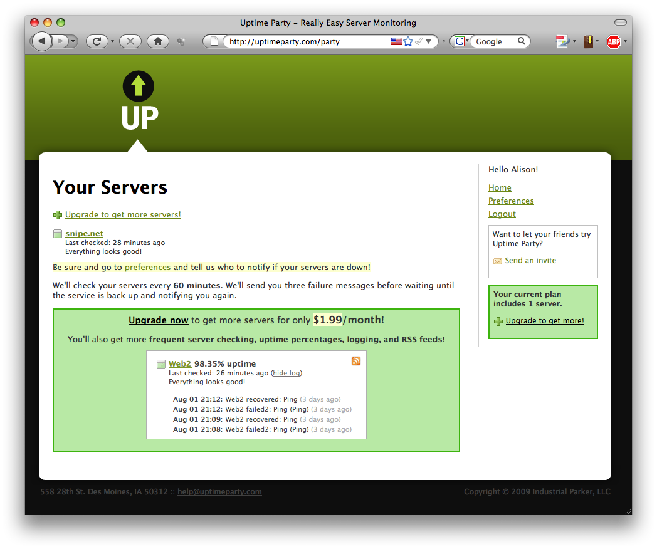
Task: Click Logout in the sidebar menu
Action: [x=502, y=214]
